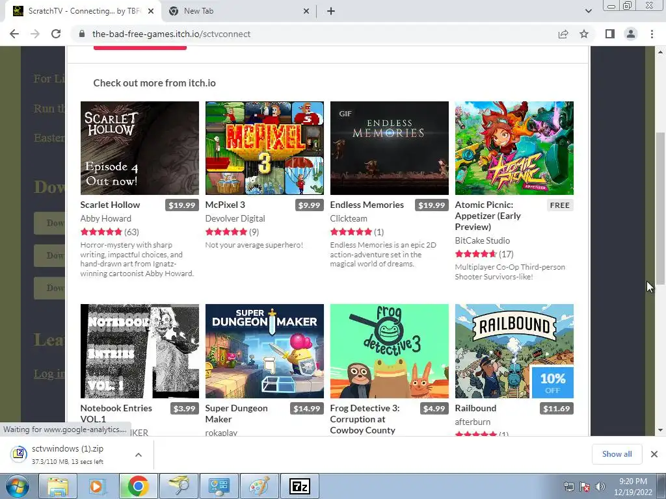The height and width of the screenshot is (499, 666).
Task: Click the McPixel 3 five-star rating
Action: [x=226, y=232]
